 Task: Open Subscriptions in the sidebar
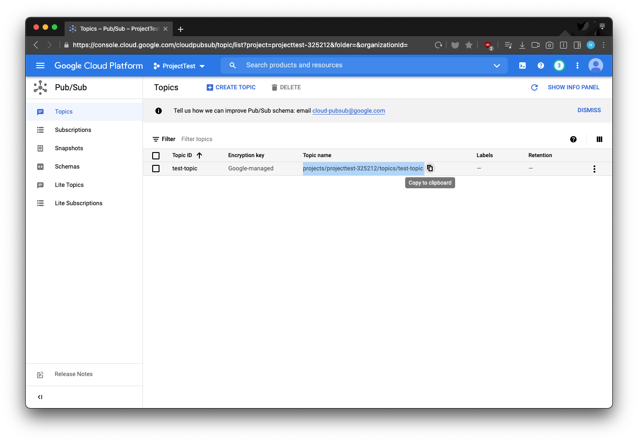(x=84, y=130)
